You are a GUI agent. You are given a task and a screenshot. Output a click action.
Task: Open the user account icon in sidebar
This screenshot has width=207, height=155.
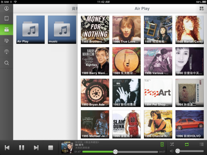coord(6,8)
